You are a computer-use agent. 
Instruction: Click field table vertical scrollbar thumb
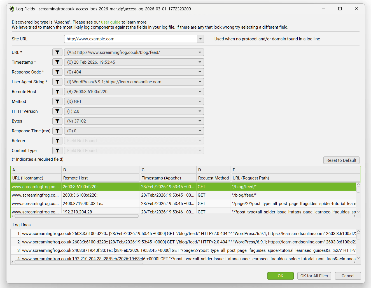(x=358, y=190)
